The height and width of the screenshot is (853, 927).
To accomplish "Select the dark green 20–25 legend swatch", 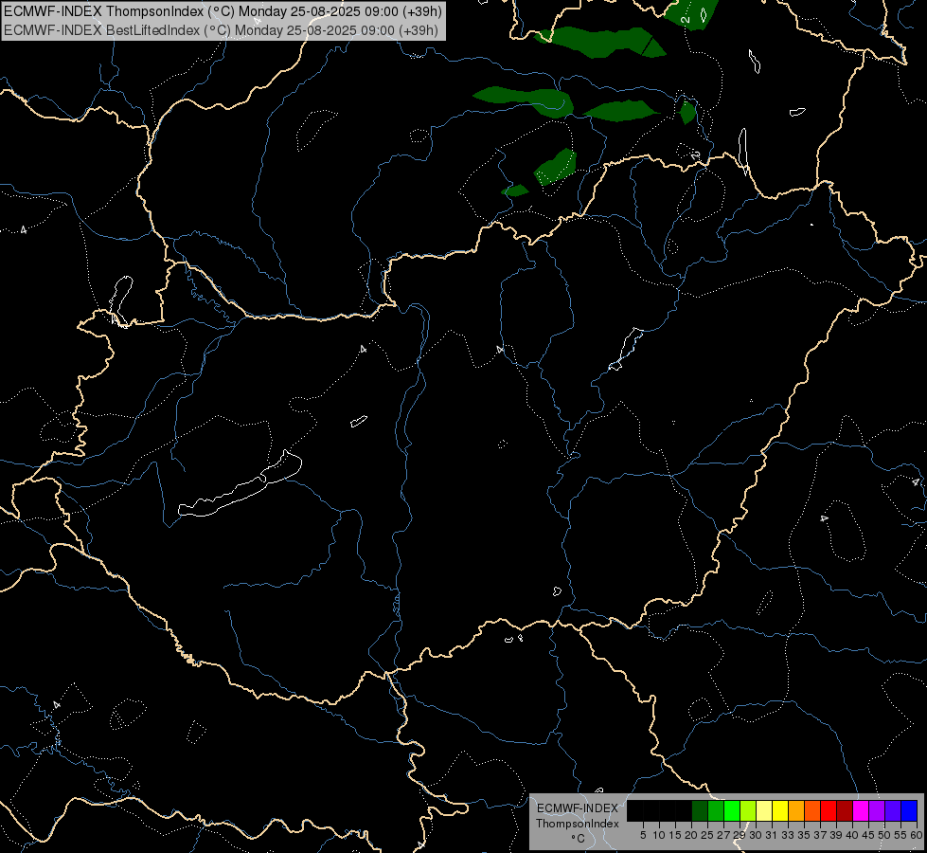I will [700, 810].
